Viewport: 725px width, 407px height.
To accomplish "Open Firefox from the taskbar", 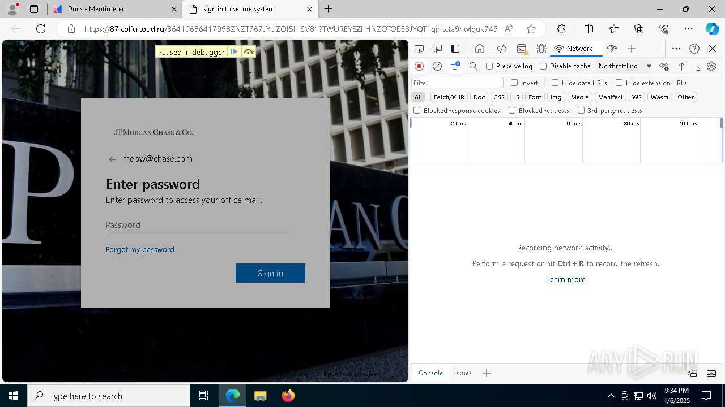I will [288, 396].
